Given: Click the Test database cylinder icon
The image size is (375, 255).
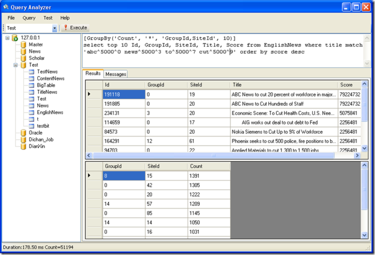Looking at the screenshot, I should click(x=24, y=65).
